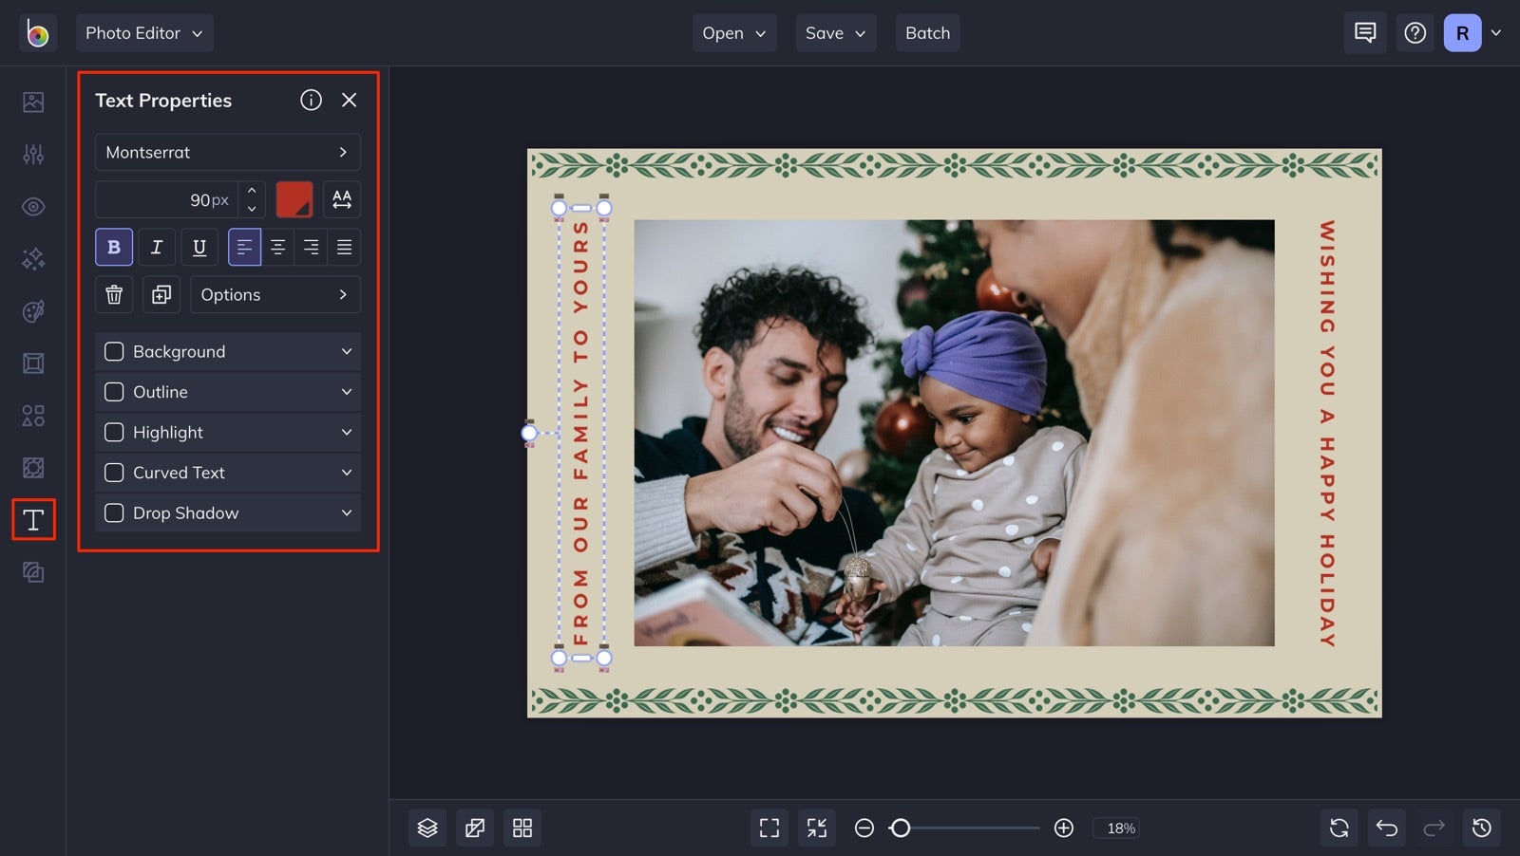
Task: Open the text color swatch picker
Action: pos(294,199)
